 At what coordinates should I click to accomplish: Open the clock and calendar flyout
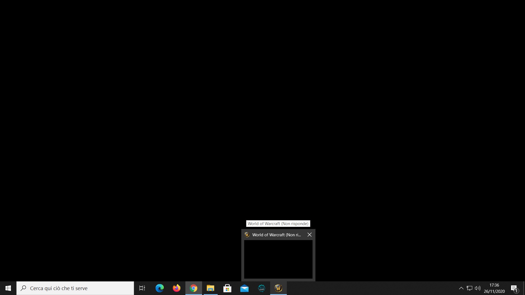click(x=494, y=288)
